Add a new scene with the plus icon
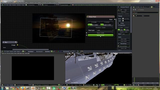160x90 pixels. point(57,5)
